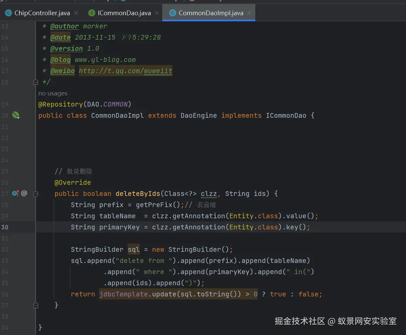This screenshot has height=335, width=406.
Task: Click the @date tag in the Javadoc
Action: [60, 38]
